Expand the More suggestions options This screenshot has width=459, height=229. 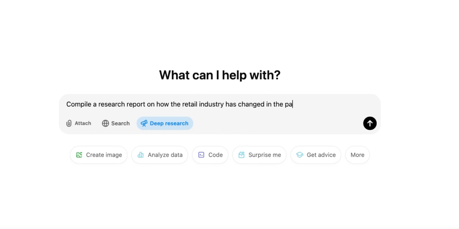pos(357,155)
